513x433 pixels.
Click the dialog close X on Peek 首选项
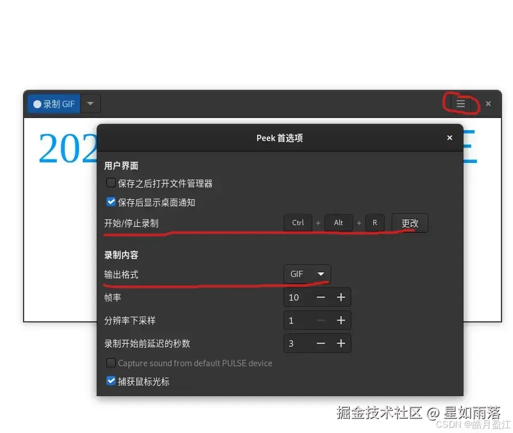tap(450, 138)
